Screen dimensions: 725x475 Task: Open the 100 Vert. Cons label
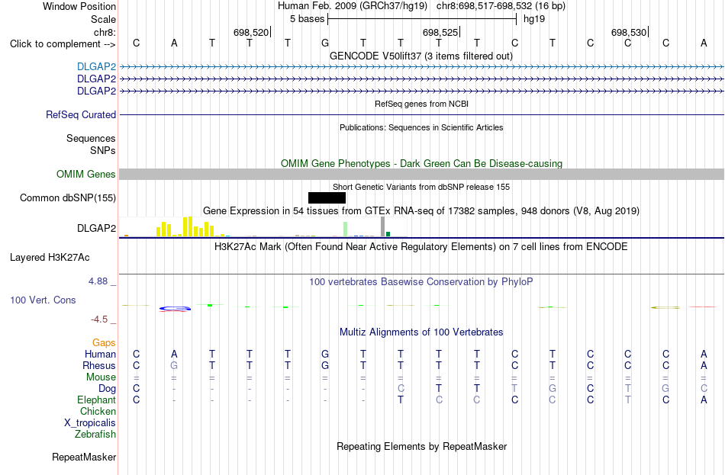pos(43,300)
